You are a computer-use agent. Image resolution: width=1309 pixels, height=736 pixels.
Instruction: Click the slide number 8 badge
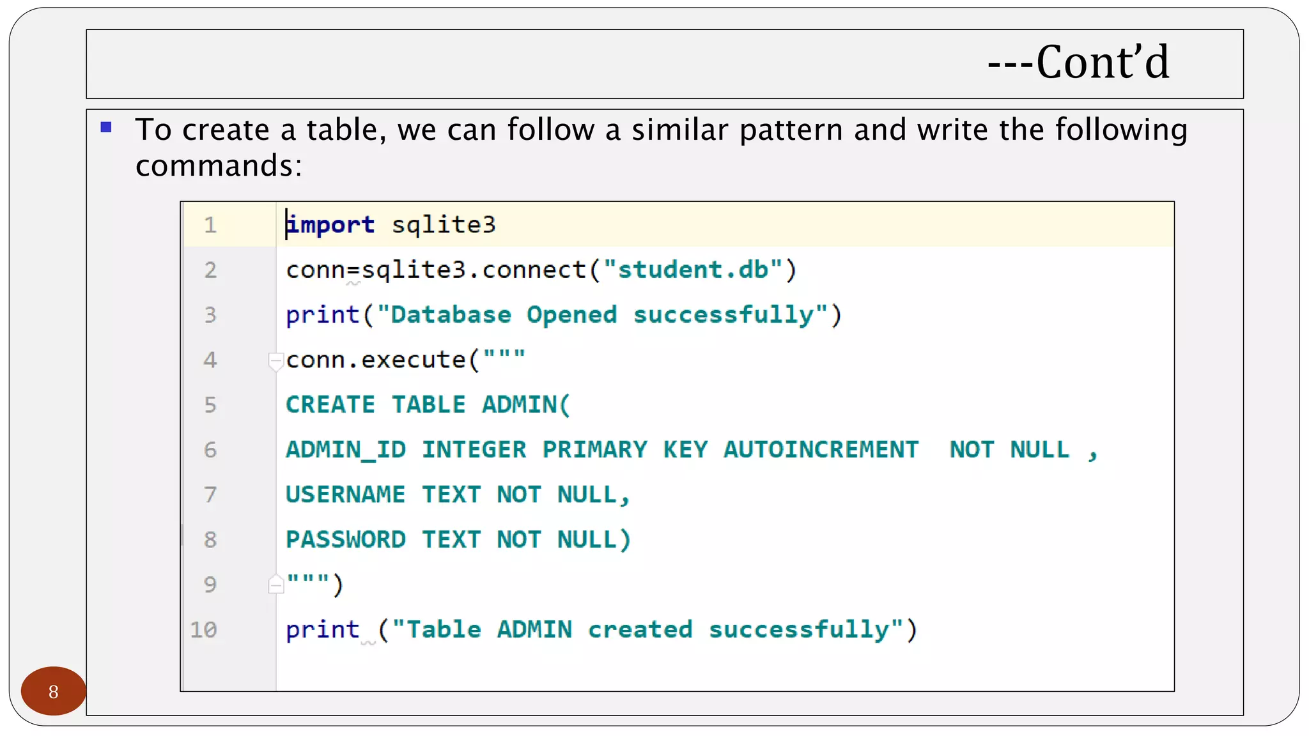(54, 691)
